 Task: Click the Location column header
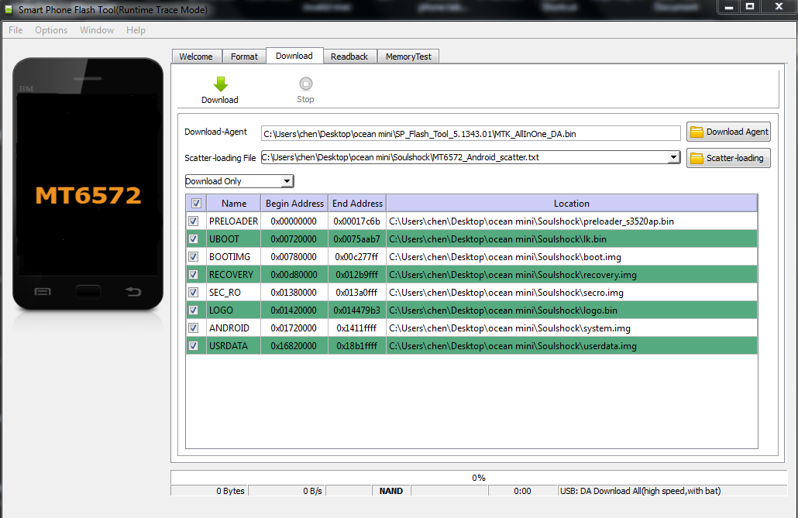(572, 204)
